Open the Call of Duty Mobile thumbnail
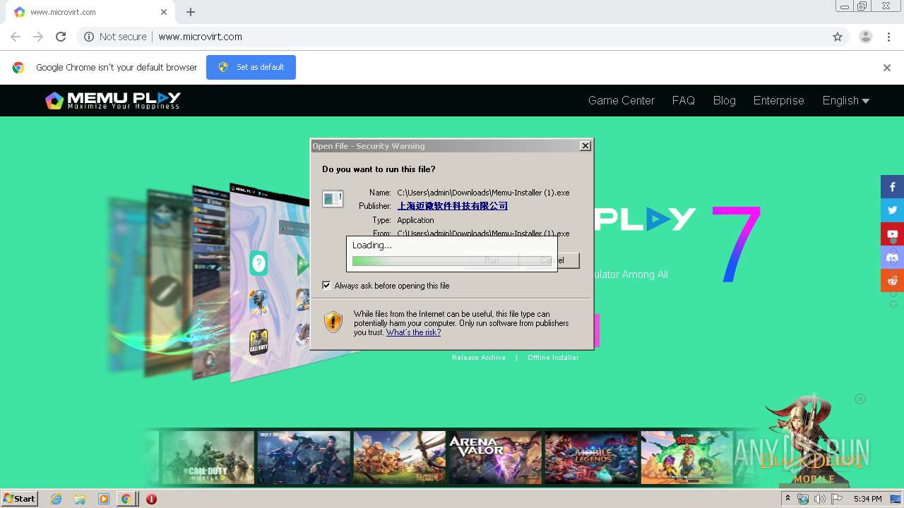The height and width of the screenshot is (508, 904). point(208,457)
